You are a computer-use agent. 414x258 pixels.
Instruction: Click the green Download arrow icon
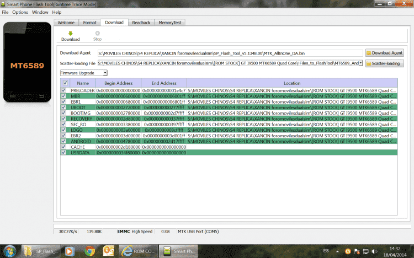70,33
